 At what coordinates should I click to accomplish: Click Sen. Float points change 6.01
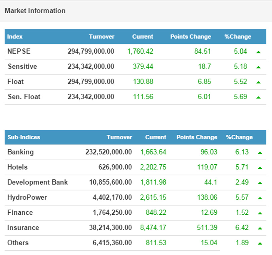pyautogui.click(x=205, y=97)
